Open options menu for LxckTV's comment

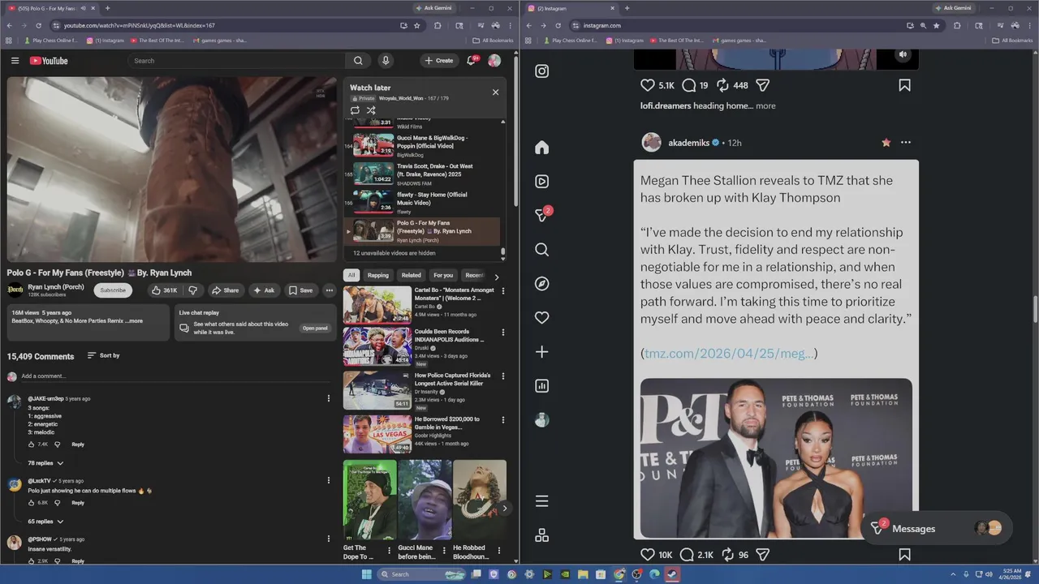tap(329, 480)
